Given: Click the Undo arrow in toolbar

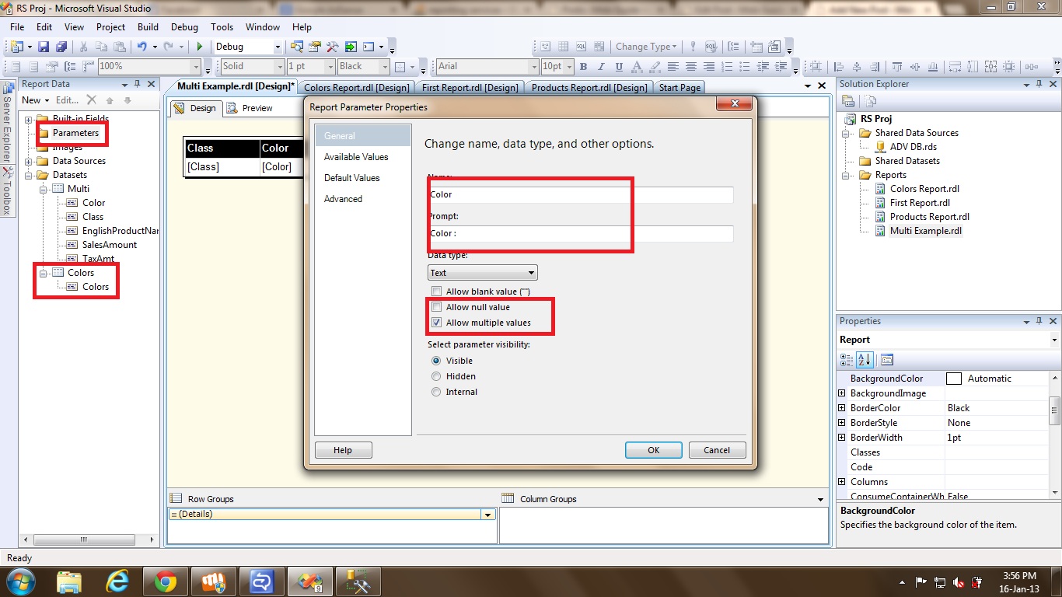Looking at the screenshot, I should [141, 47].
